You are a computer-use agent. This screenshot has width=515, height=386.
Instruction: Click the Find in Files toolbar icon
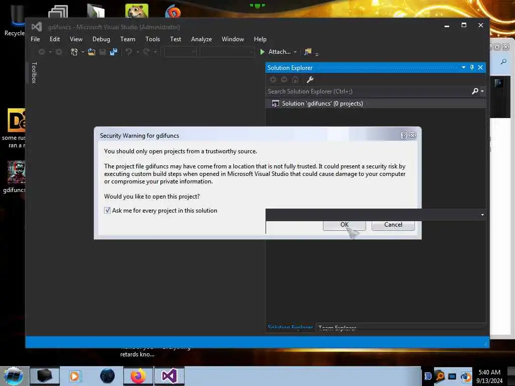click(x=308, y=52)
